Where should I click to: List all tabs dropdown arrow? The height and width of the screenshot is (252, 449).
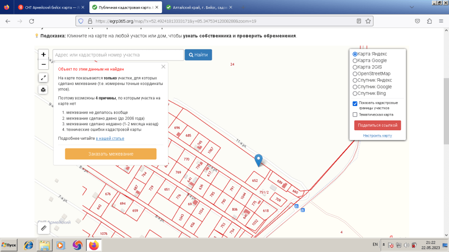pos(412,7)
